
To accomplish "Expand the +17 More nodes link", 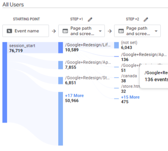I will tap(74, 96).
